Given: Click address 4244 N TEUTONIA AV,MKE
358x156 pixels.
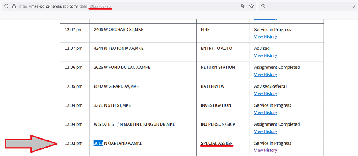Looking at the screenshot, I should (119, 49).
